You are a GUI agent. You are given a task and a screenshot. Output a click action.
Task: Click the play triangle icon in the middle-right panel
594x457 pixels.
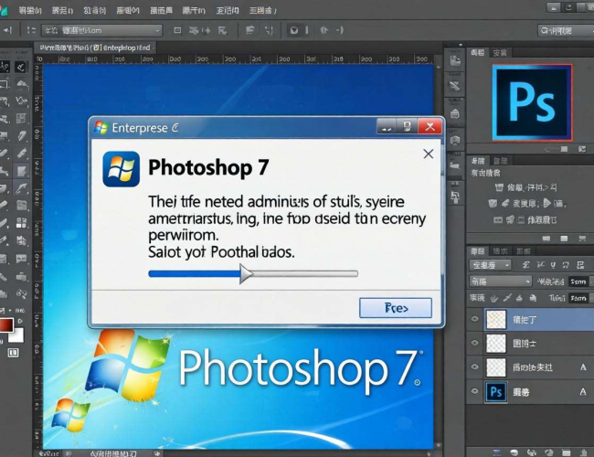[547, 203]
